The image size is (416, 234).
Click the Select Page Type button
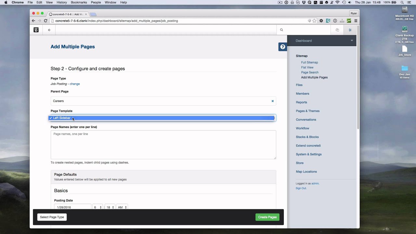tap(52, 217)
